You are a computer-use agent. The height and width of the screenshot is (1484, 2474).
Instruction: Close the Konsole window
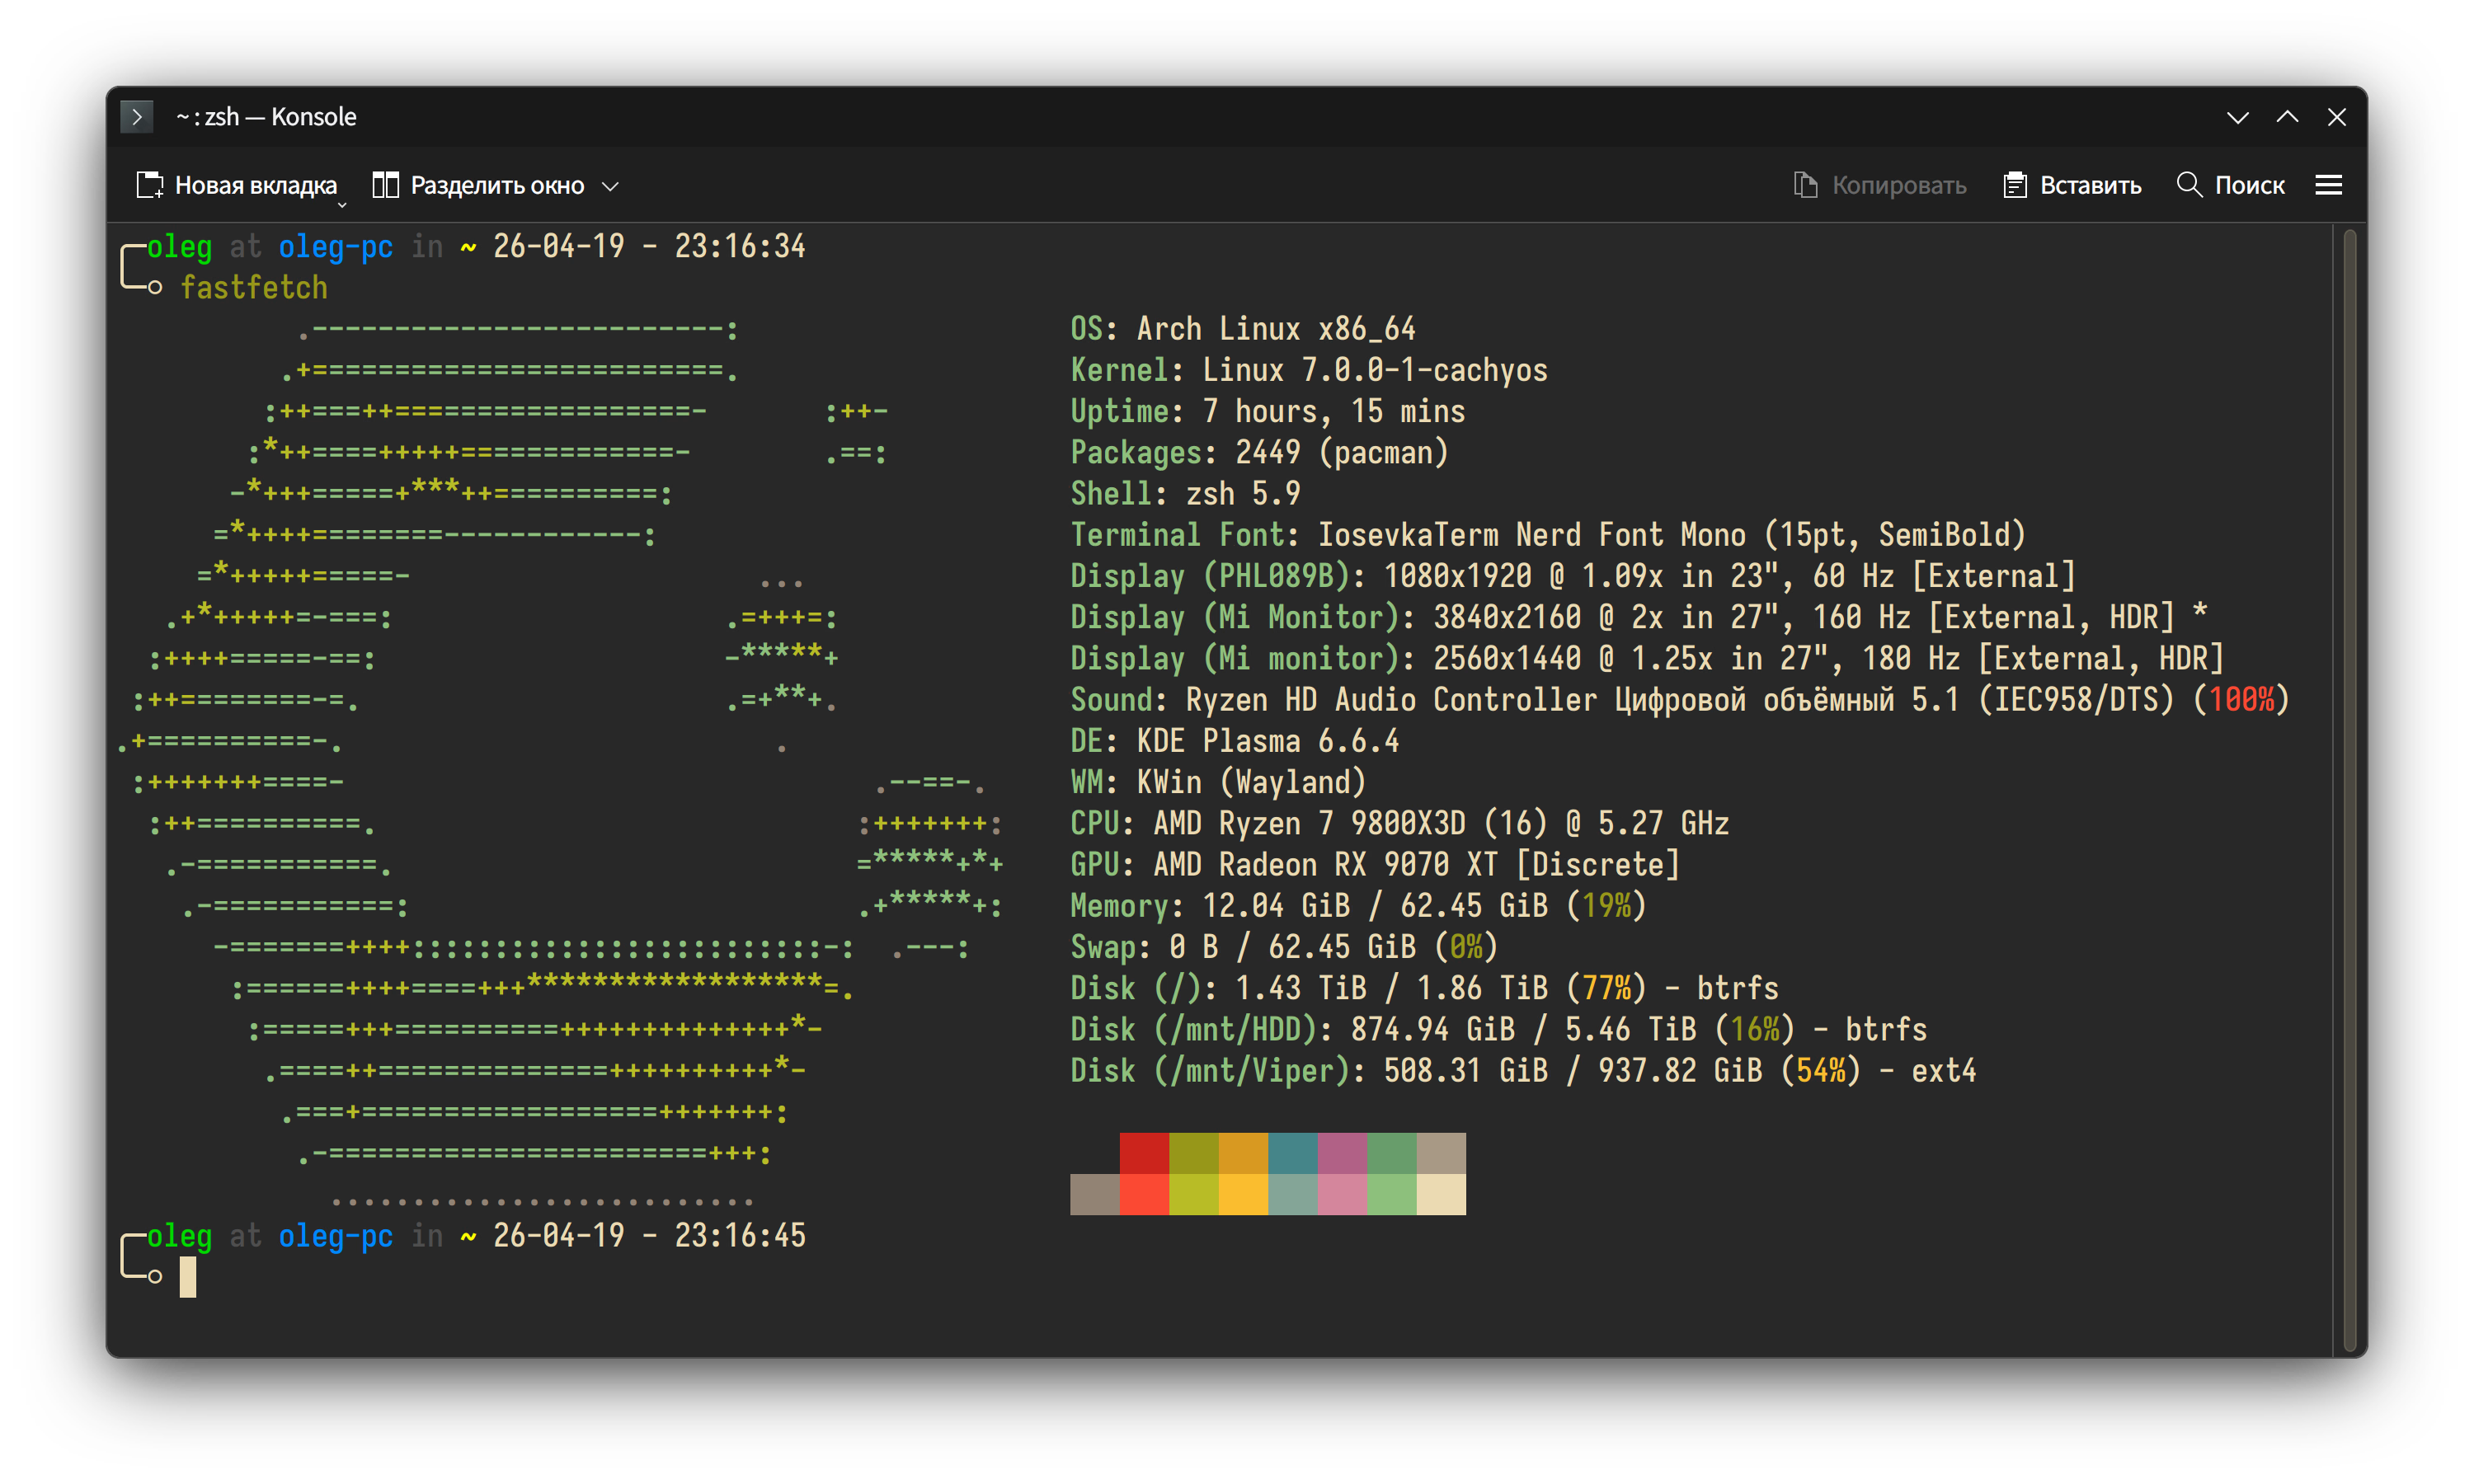tap(2336, 117)
